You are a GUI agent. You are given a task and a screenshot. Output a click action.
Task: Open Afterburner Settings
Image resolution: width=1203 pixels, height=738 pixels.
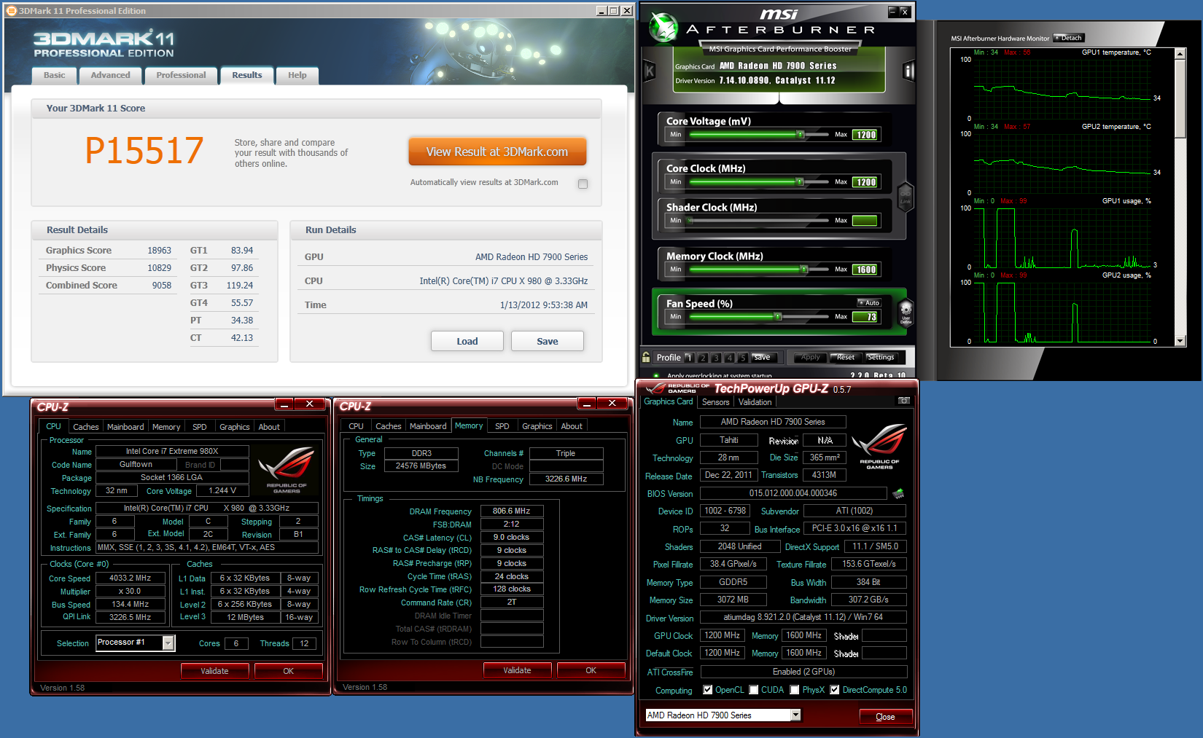pos(880,357)
